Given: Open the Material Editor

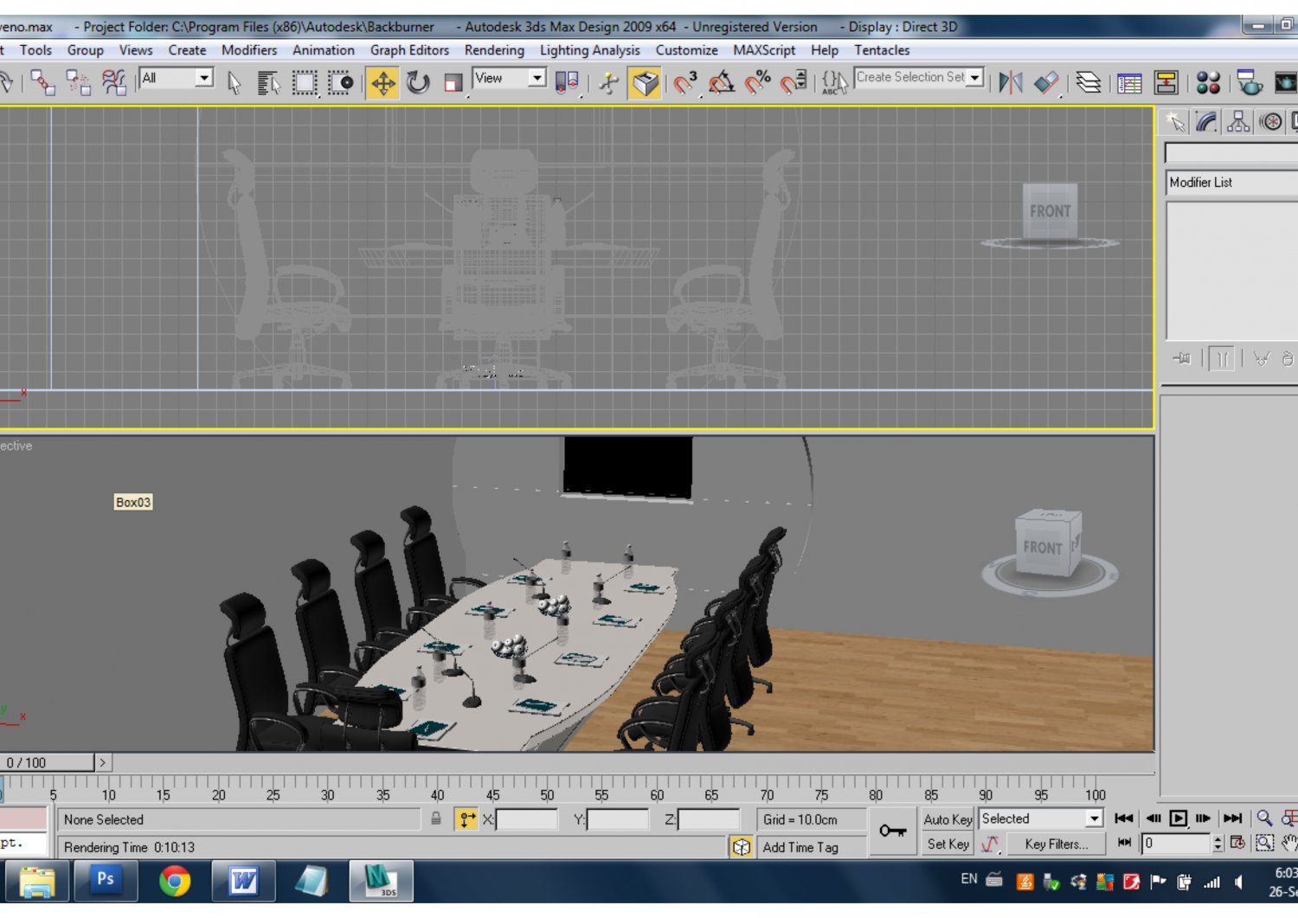Looking at the screenshot, I should [x=1209, y=82].
